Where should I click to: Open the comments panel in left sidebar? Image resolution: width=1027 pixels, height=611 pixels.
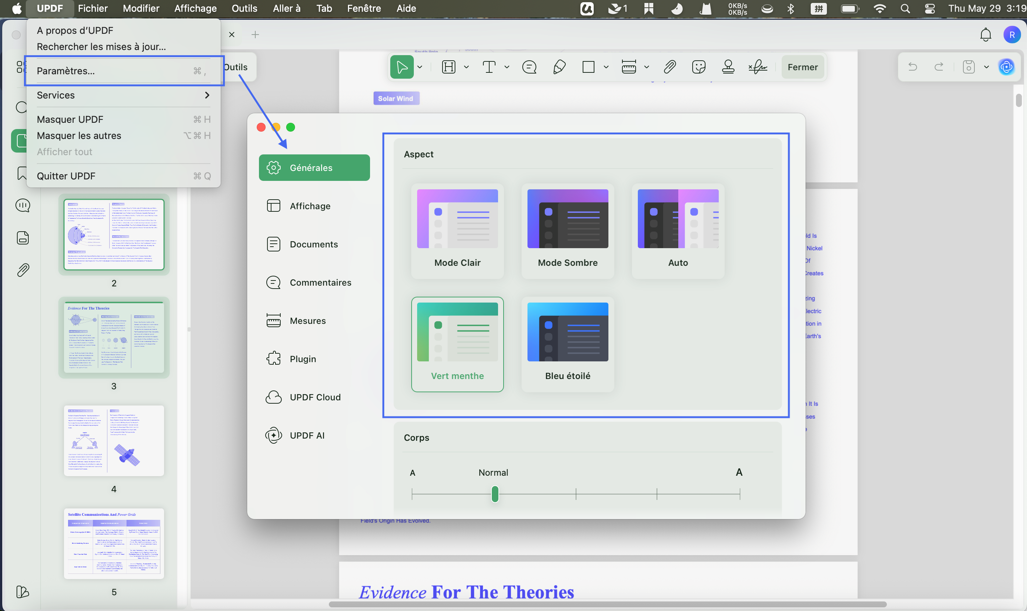(23, 206)
